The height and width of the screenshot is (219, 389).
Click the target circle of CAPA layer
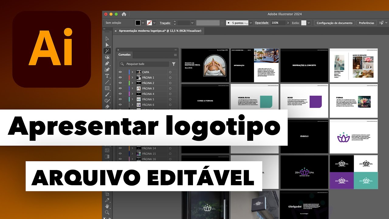(170, 72)
